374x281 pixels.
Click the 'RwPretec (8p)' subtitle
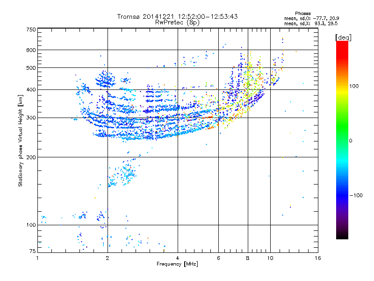[x=177, y=22]
